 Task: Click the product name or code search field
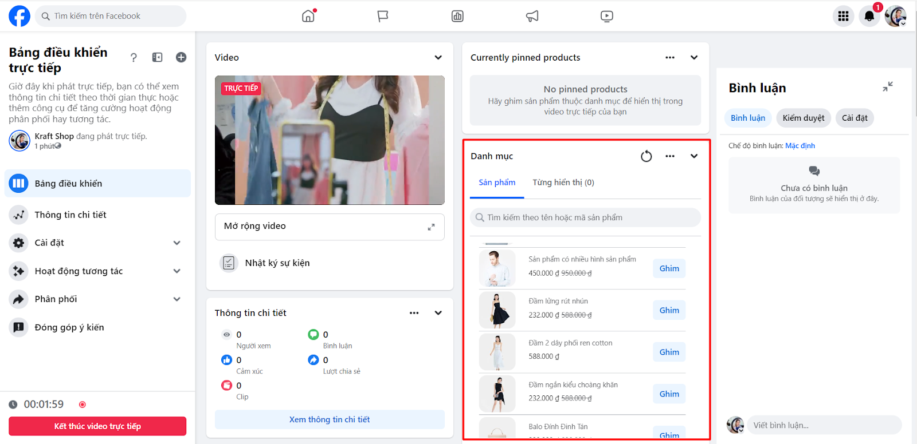click(585, 217)
